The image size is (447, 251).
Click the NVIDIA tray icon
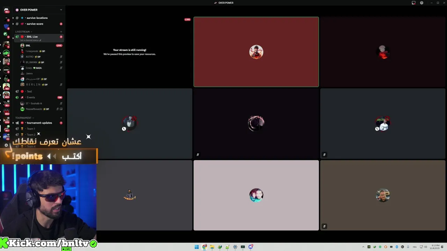(369, 247)
